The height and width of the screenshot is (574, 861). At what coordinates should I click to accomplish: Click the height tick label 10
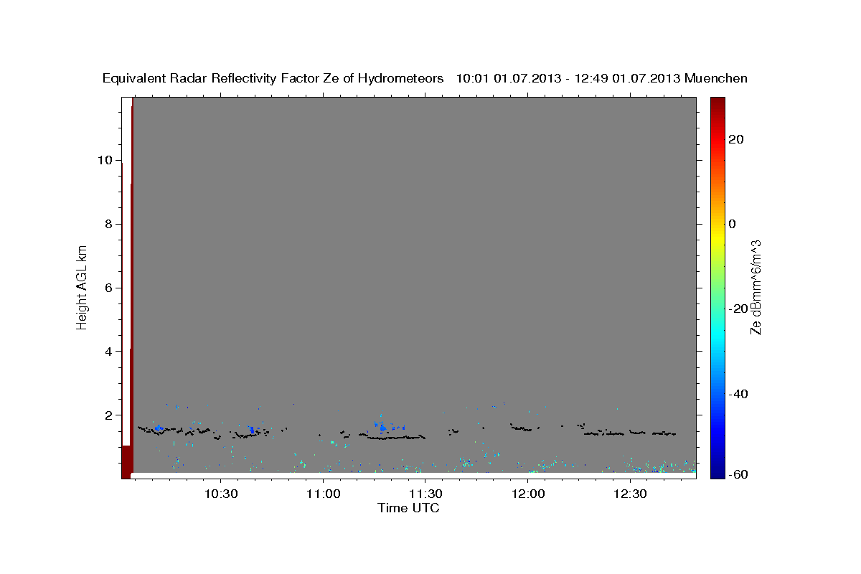105,160
